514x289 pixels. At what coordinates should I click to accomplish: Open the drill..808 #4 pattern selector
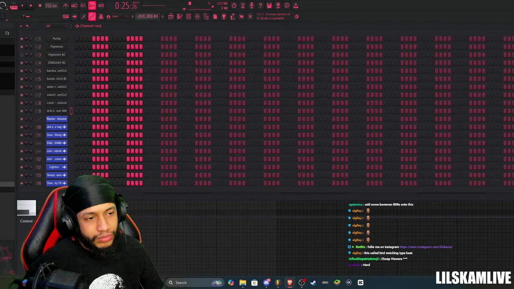click(x=148, y=16)
